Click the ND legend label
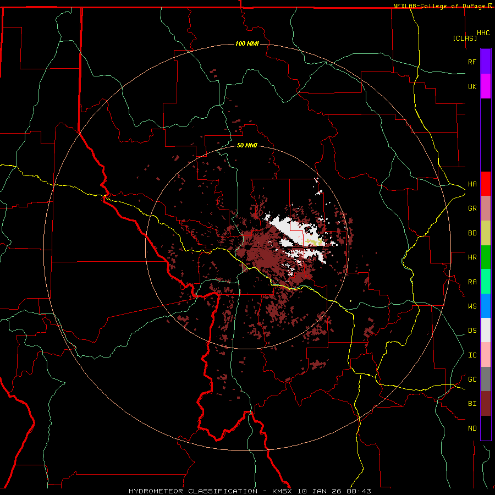The width and height of the screenshot is (495, 495). (x=472, y=428)
